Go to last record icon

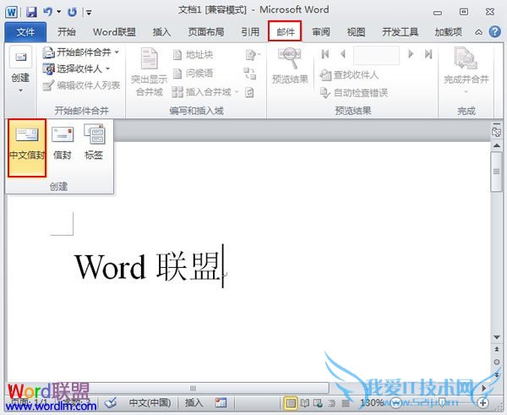(x=428, y=54)
